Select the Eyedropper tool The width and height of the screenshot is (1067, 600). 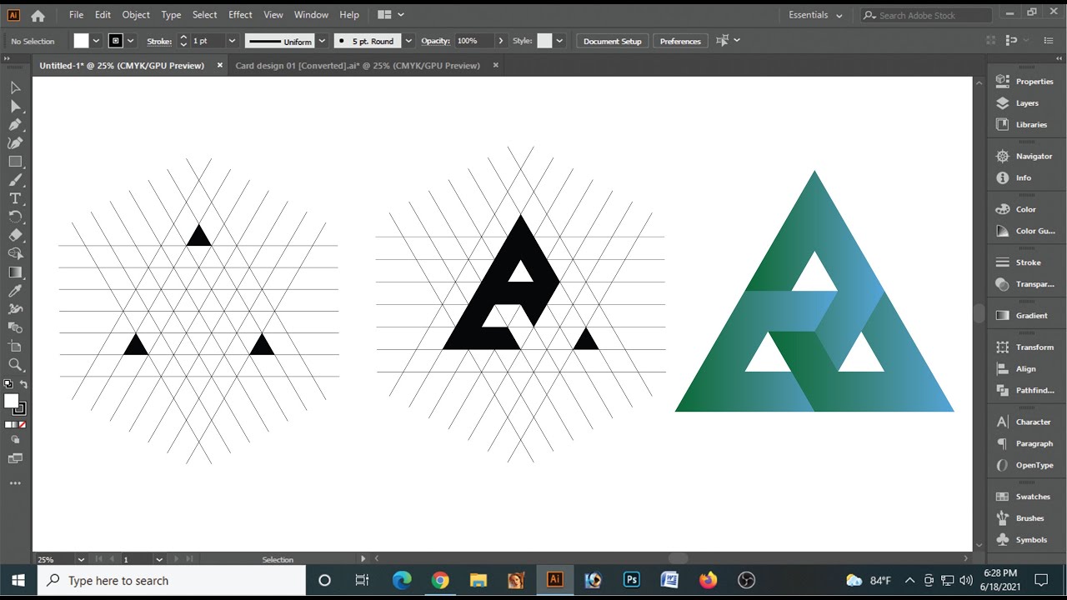pyautogui.click(x=15, y=291)
